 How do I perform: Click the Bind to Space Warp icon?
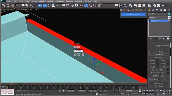[12, 5]
